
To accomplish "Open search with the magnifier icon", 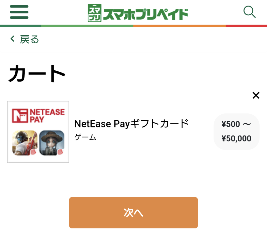I will coord(249,12).
